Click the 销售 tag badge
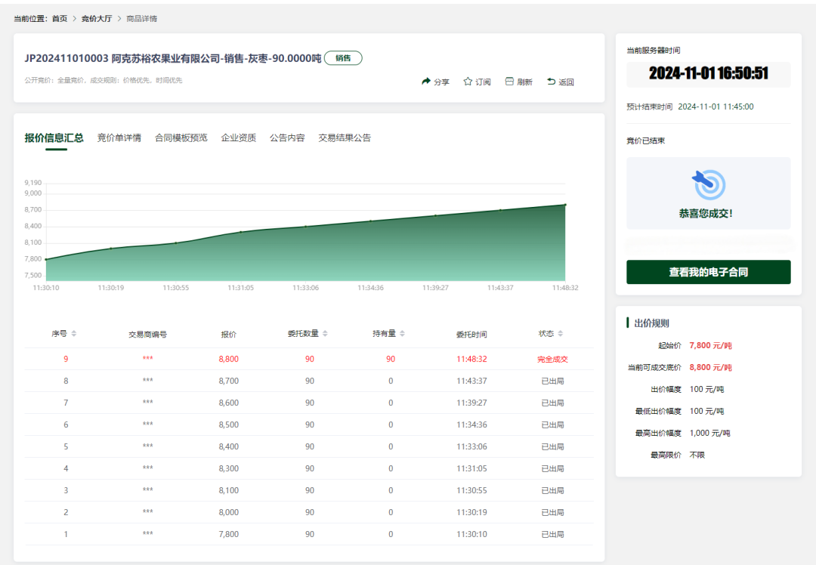816x565 pixels. [343, 58]
